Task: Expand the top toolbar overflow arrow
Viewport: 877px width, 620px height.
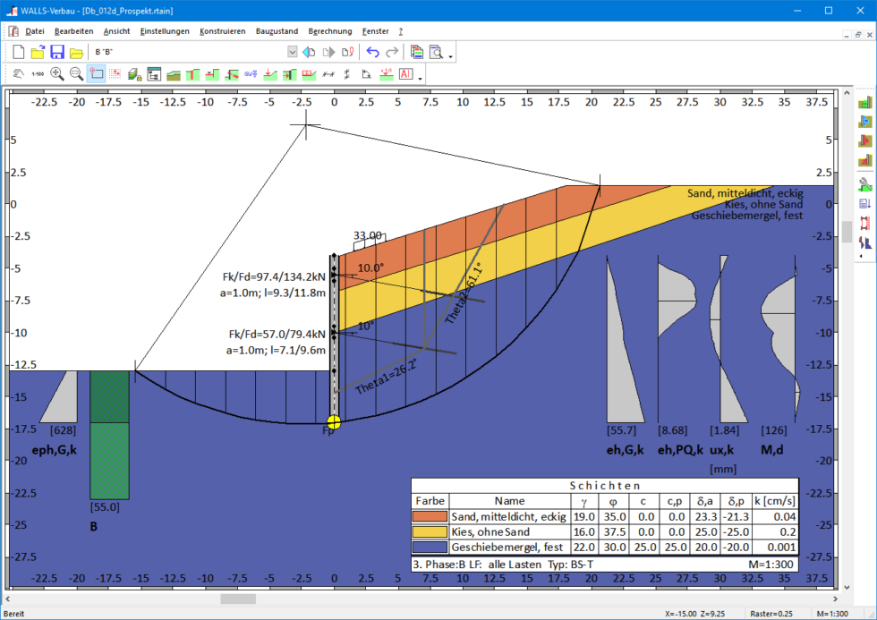Action: (x=451, y=56)
